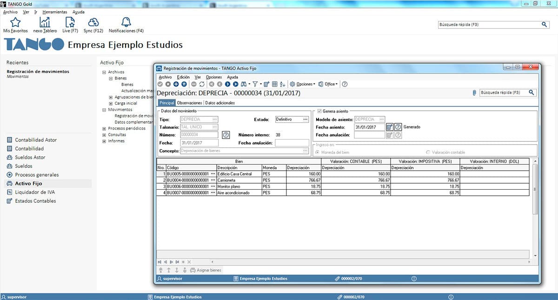This screenshot has height=300, width=558.
Task: Expand the Consultas tree node
Action: pos(104,134)
